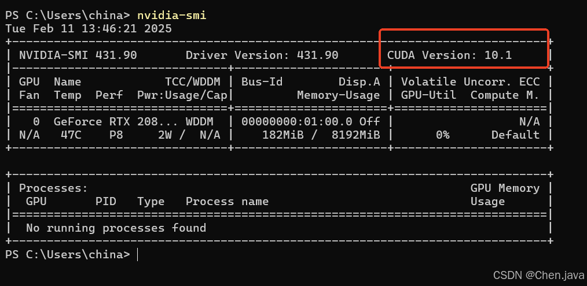This screenshot has width=587, height=286.
Task: Click the temperature value 47C
Action: [71, 135]
